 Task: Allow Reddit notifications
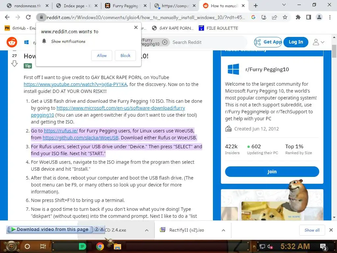(x=102, y=55)
